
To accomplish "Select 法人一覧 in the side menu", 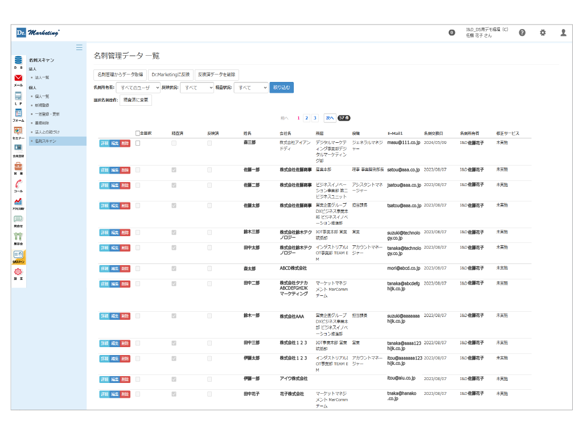I will tap(42, 77).
